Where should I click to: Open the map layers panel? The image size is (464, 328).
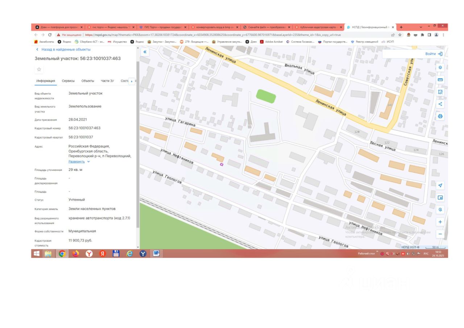click(x=440, y=68)
